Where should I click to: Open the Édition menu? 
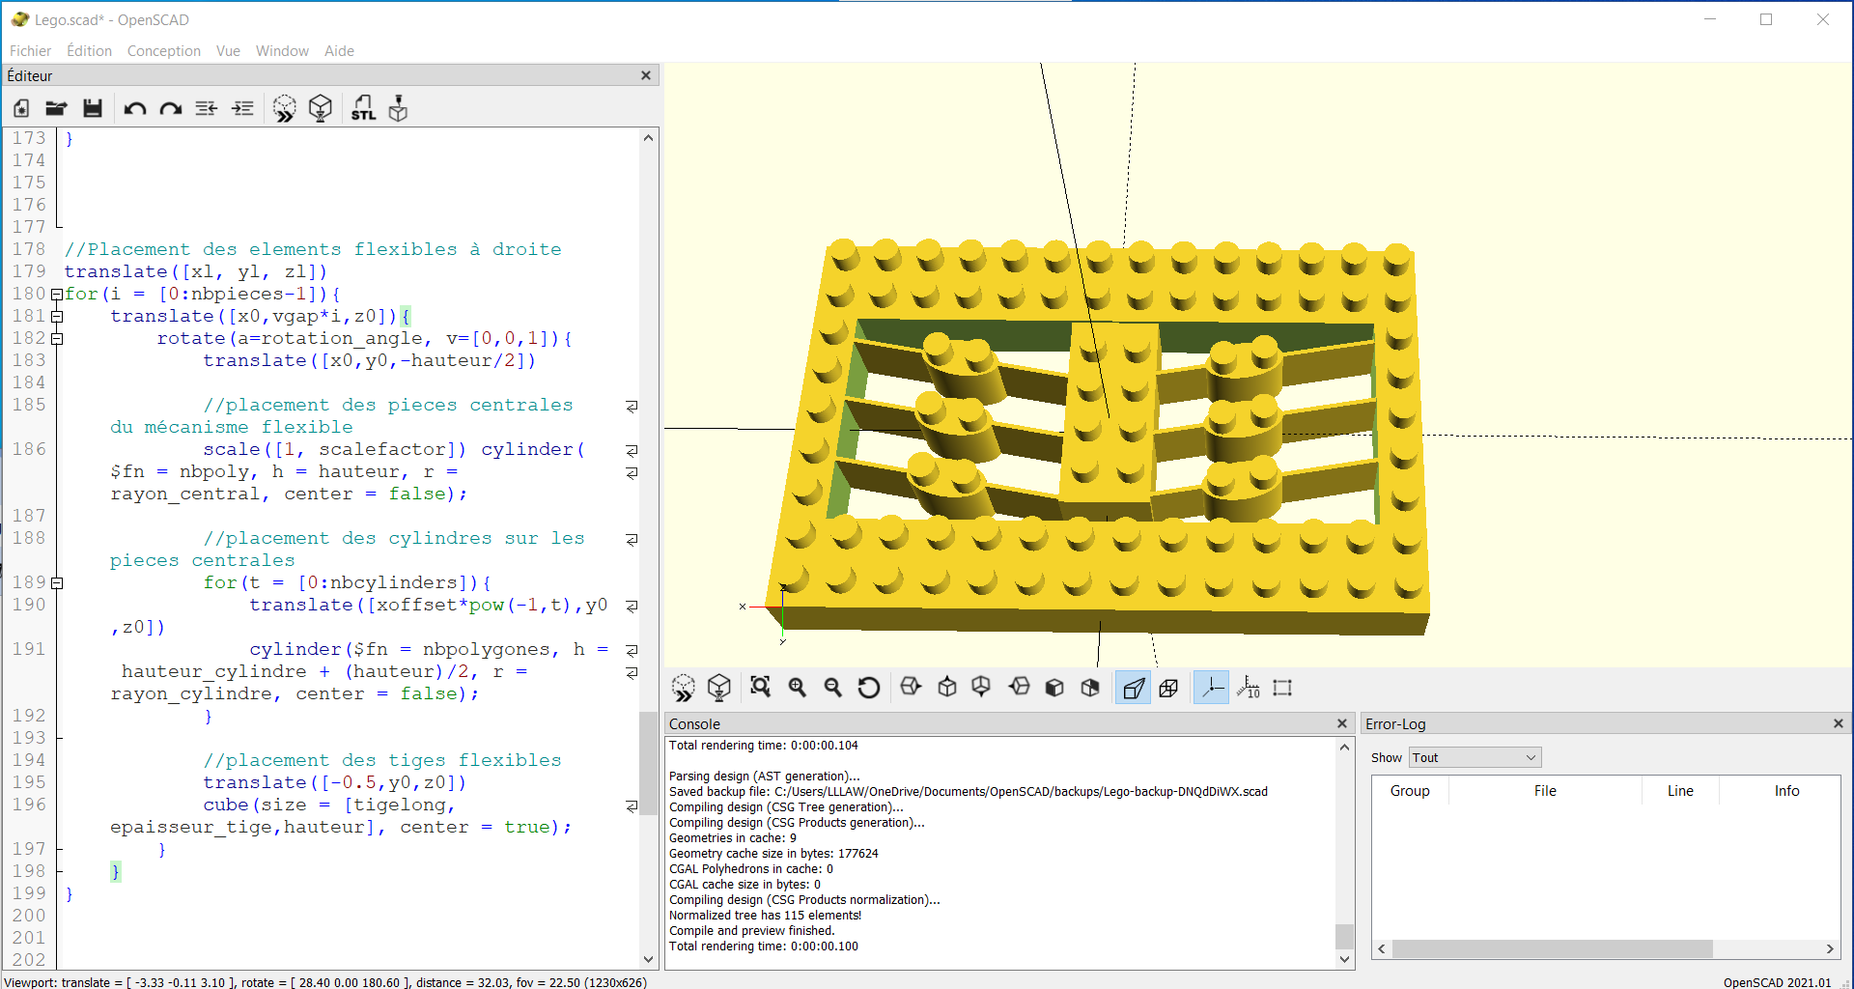89,51
